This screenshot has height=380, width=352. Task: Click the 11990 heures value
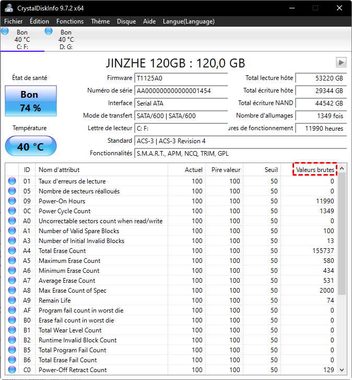click(321, 129)
